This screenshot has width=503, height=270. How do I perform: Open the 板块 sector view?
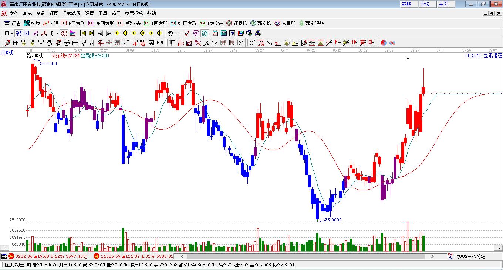(32, 23)
